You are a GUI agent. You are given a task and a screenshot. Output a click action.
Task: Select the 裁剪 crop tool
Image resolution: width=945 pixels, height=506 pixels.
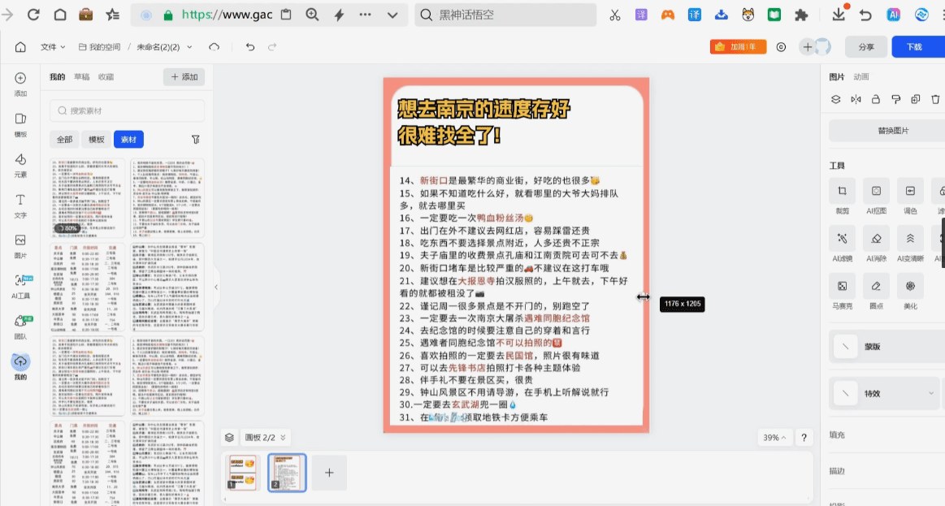842,197
